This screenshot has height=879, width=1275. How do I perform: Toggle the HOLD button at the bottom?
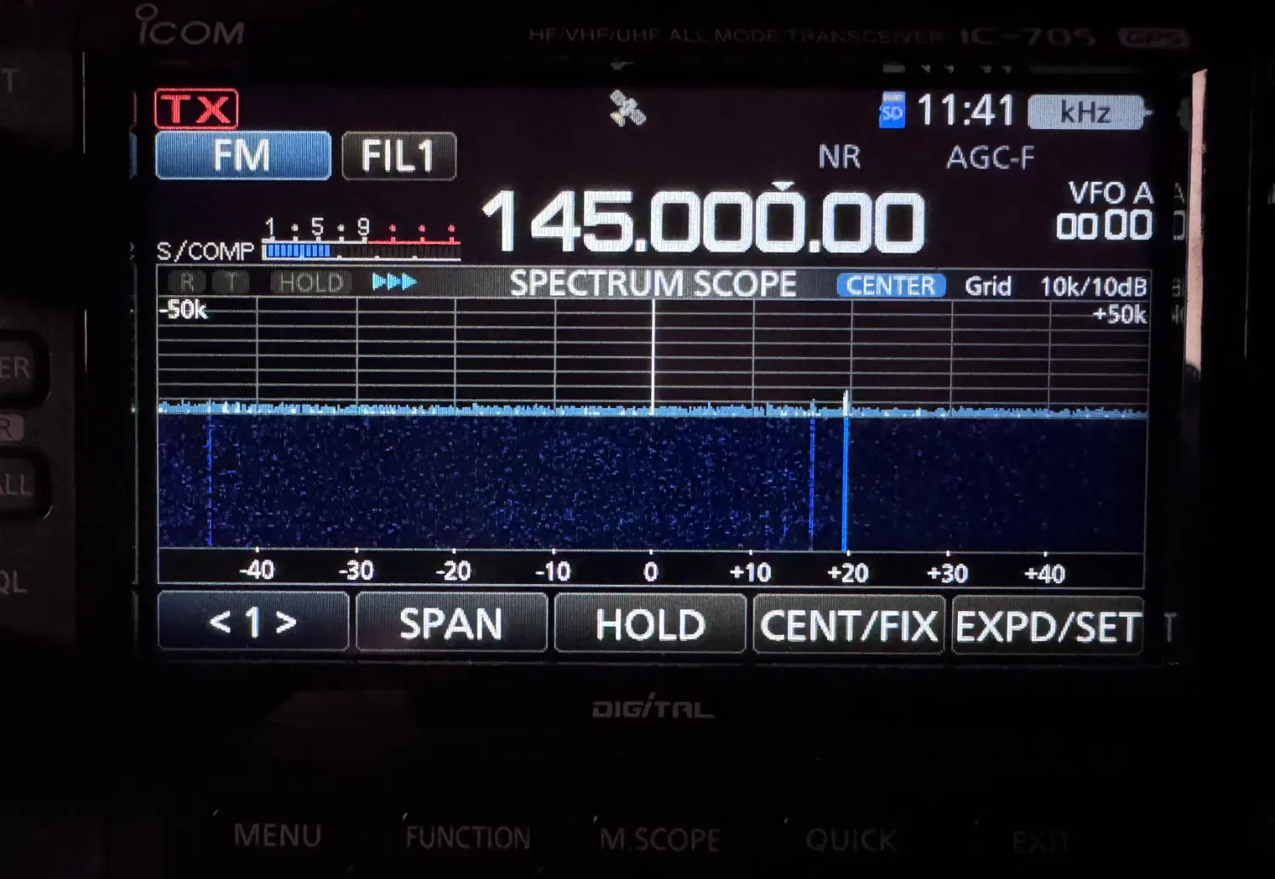[650, 625]
